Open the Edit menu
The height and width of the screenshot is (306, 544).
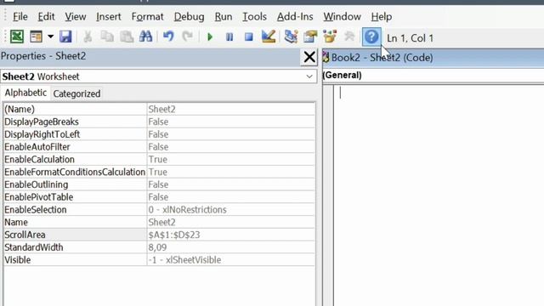tap(46, 16)
